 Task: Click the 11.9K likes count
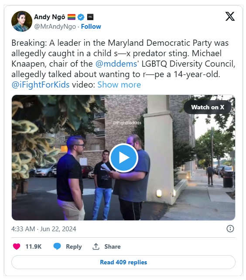(34, 246)
